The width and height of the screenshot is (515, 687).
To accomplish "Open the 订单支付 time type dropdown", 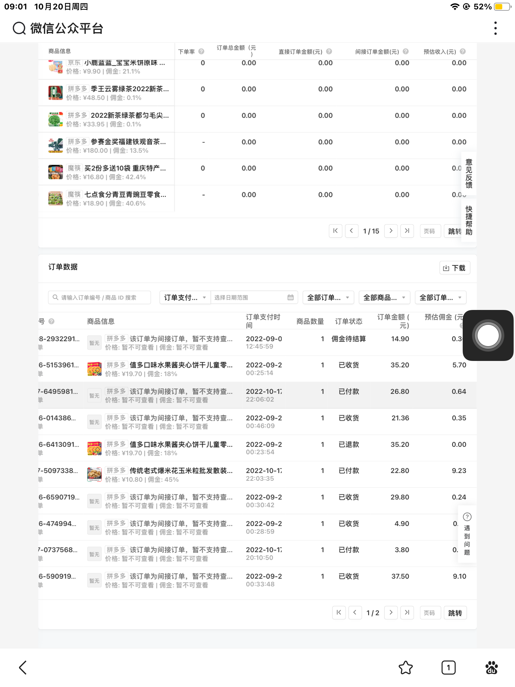I will 185,298.
